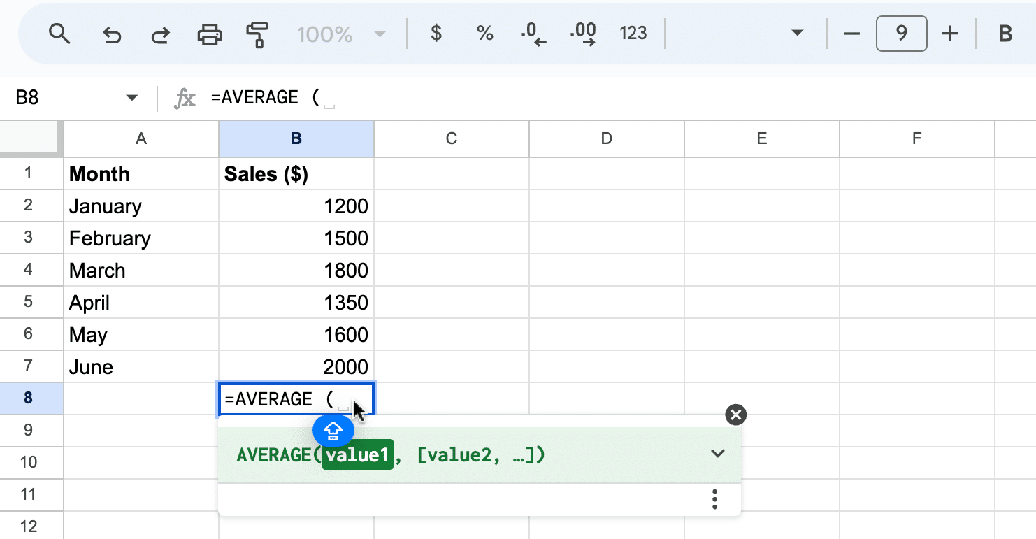The image size is (1036, 539).
Task: Select the cell with value 1600
Action: pos(296,334)
